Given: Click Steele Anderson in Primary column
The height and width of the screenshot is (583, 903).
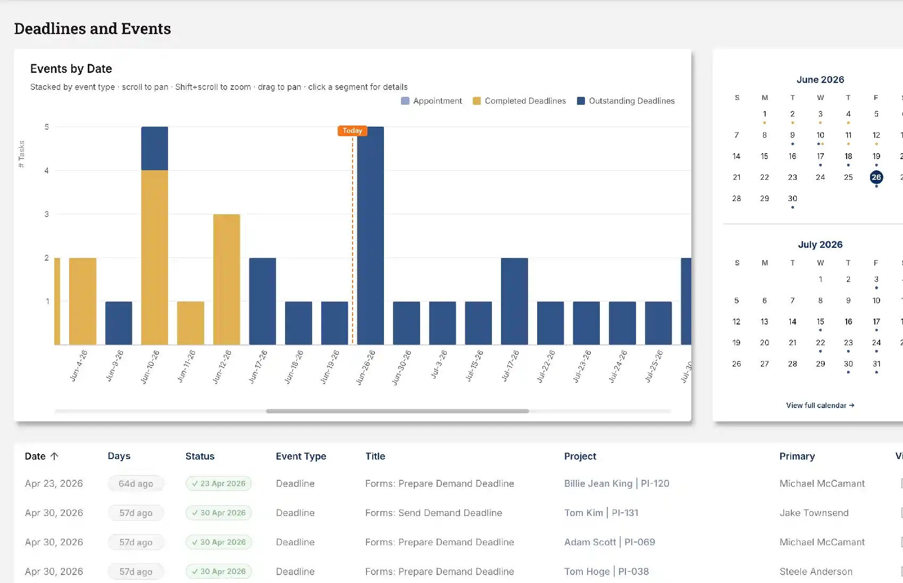Looking at the screenshot, I should [816, 571].
